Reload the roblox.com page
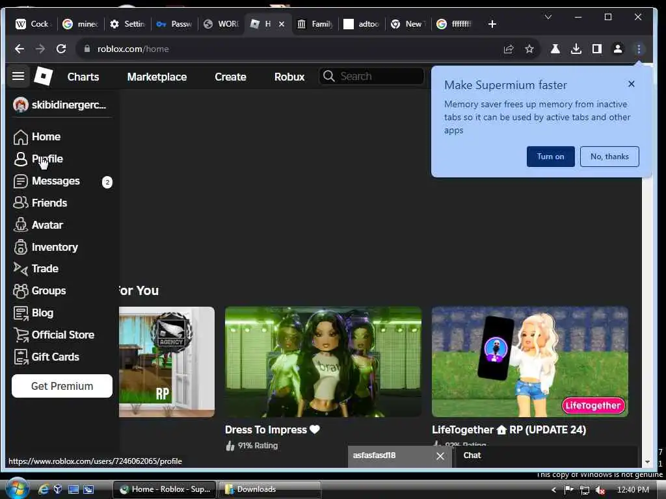Viewport: 666px width, 499px height. click(x=61, y=49)
